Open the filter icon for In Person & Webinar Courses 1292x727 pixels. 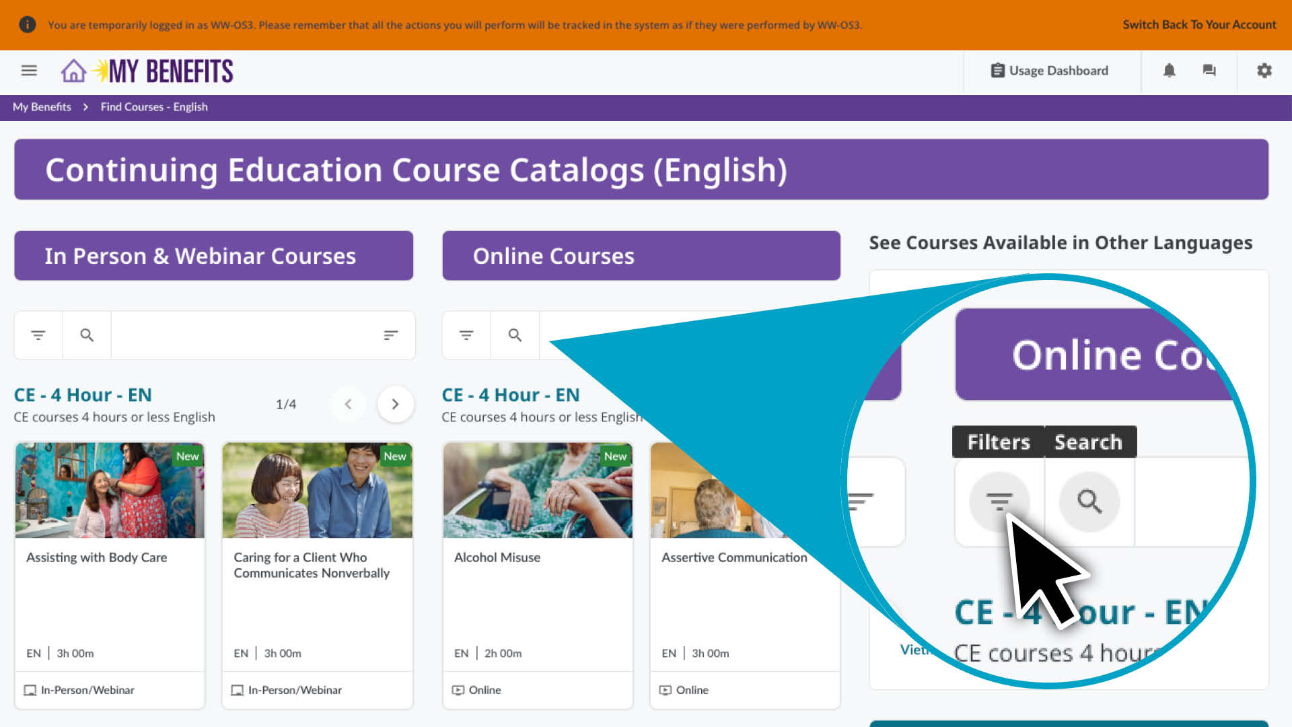pyautogui.click(x=38, y=335)
